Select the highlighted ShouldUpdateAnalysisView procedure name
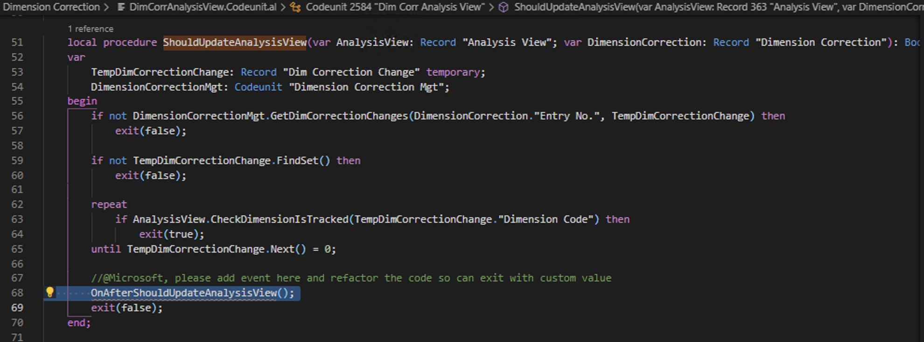 tap(235, 42)
